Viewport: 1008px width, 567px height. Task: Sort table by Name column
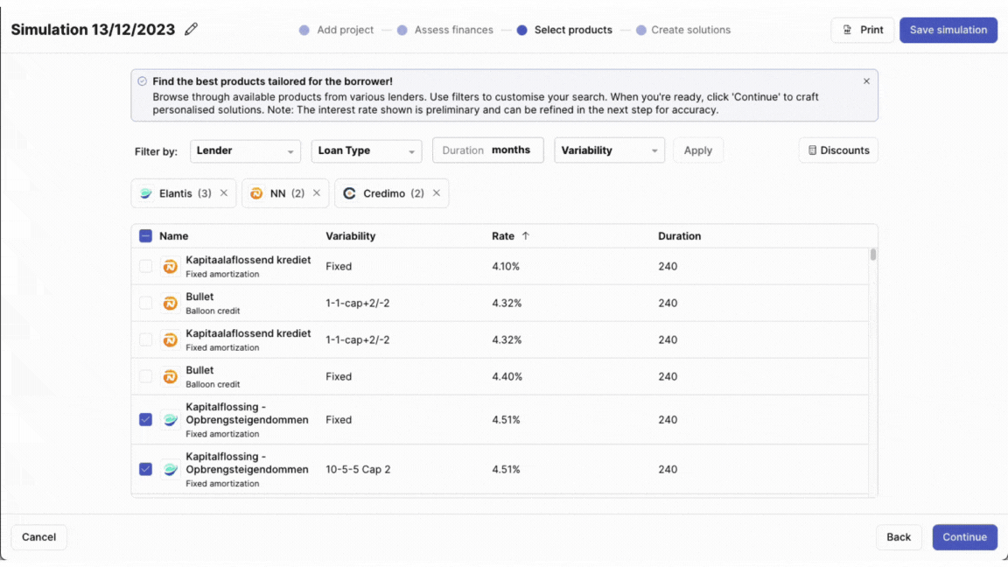coord(173,236)
